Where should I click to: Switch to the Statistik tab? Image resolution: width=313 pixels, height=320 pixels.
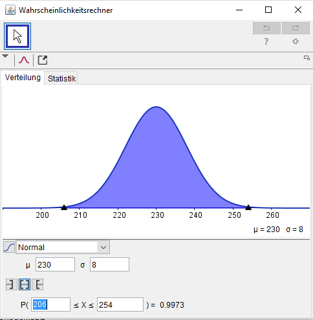(x=61, y=78)
